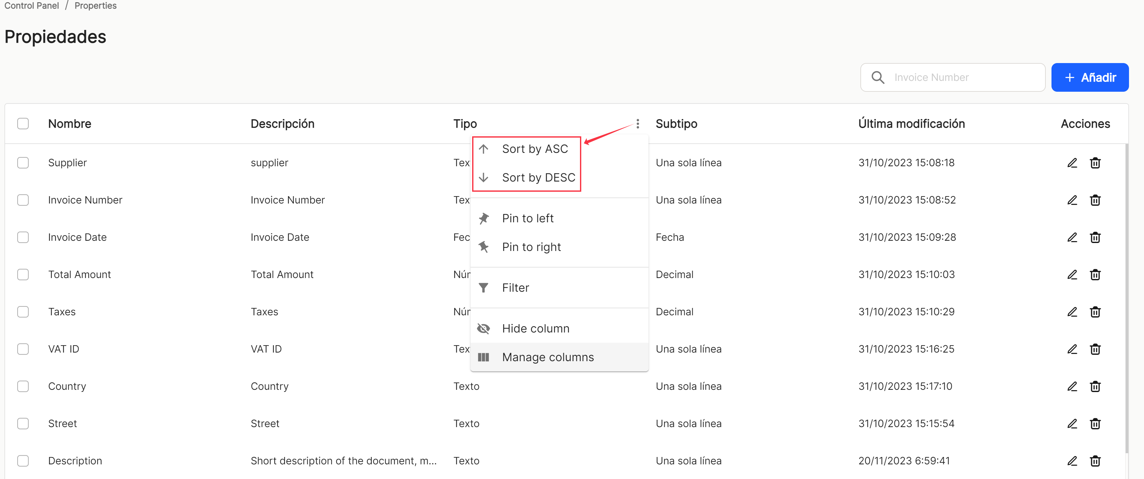Click the Total Amount name cell

[x=79, y=275]
